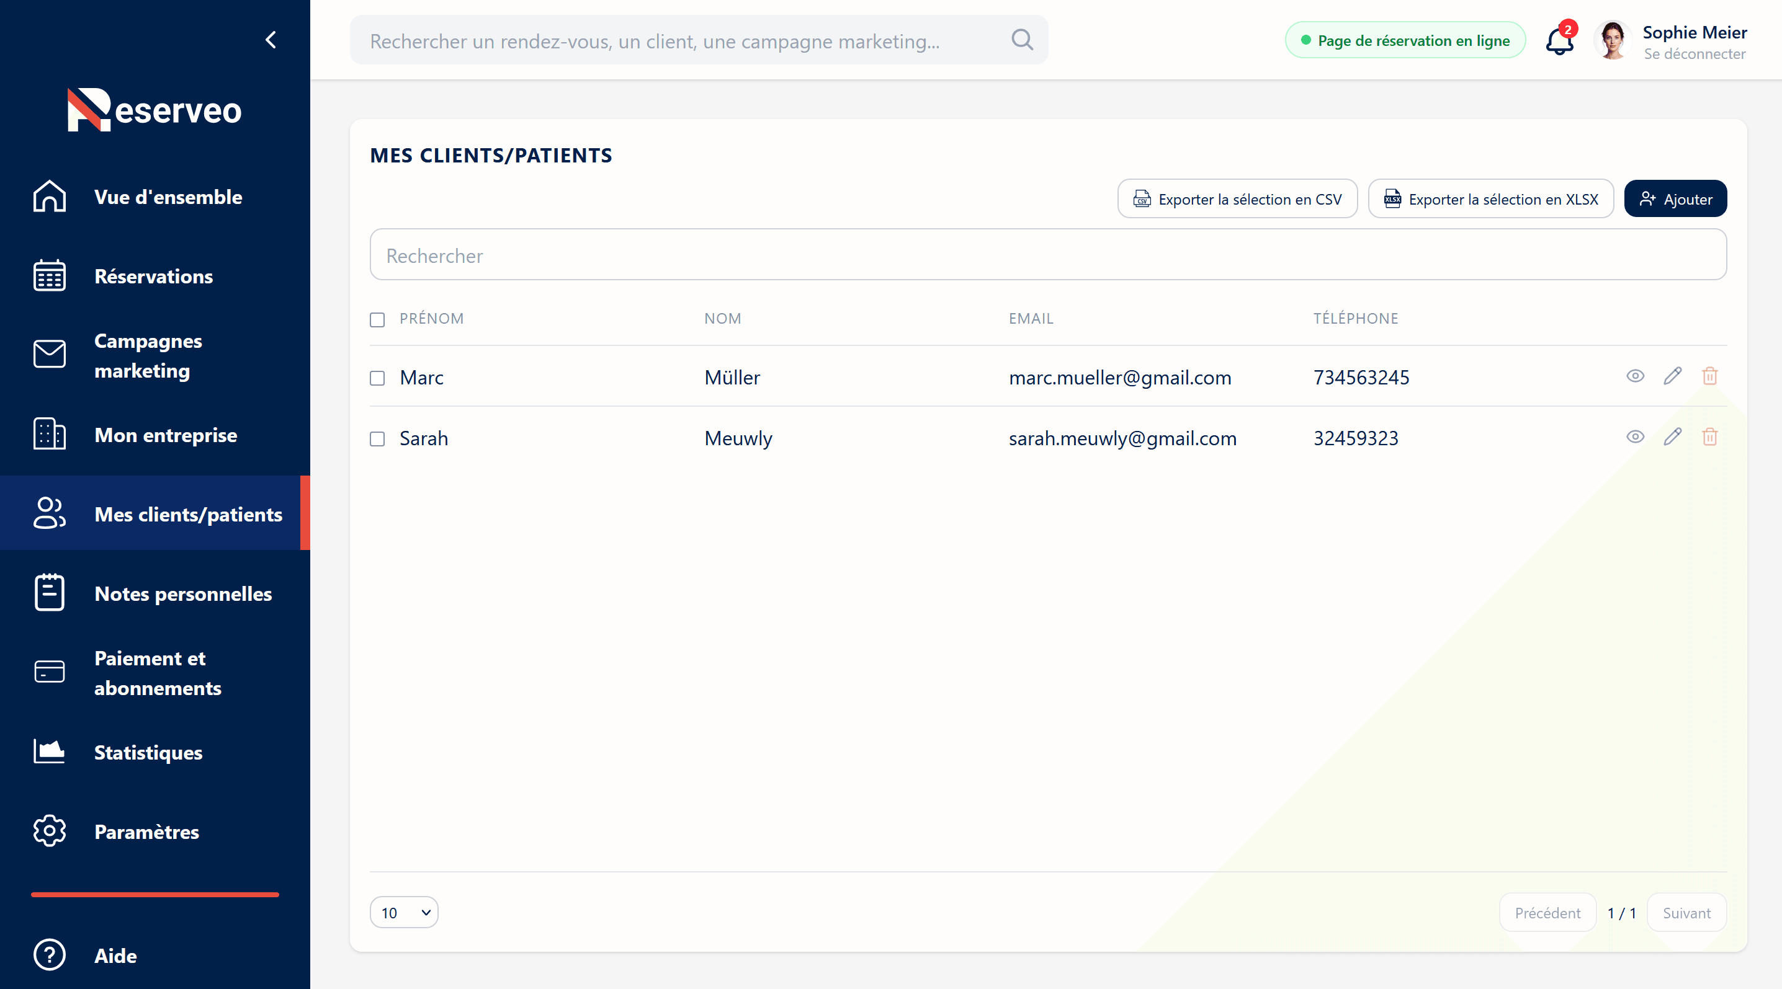Delete Sarah Meuwly with trash icon
Image resolution: width=1782 pixels, height=989 pixels.
tap(1710, 437)
